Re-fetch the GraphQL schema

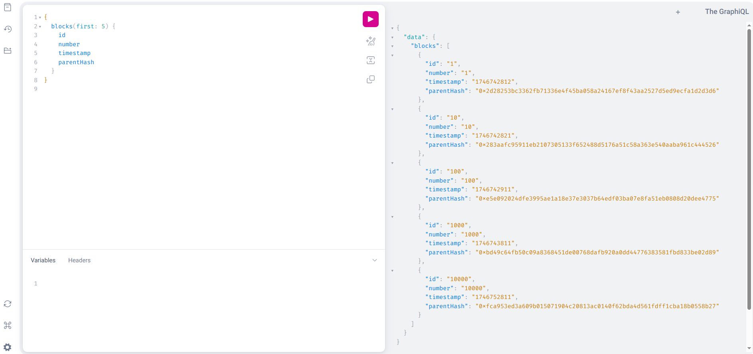8,304
